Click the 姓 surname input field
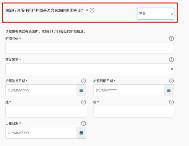Image resolution: width=189 pixels, height=146 pixels. click(x=46, y=111)
